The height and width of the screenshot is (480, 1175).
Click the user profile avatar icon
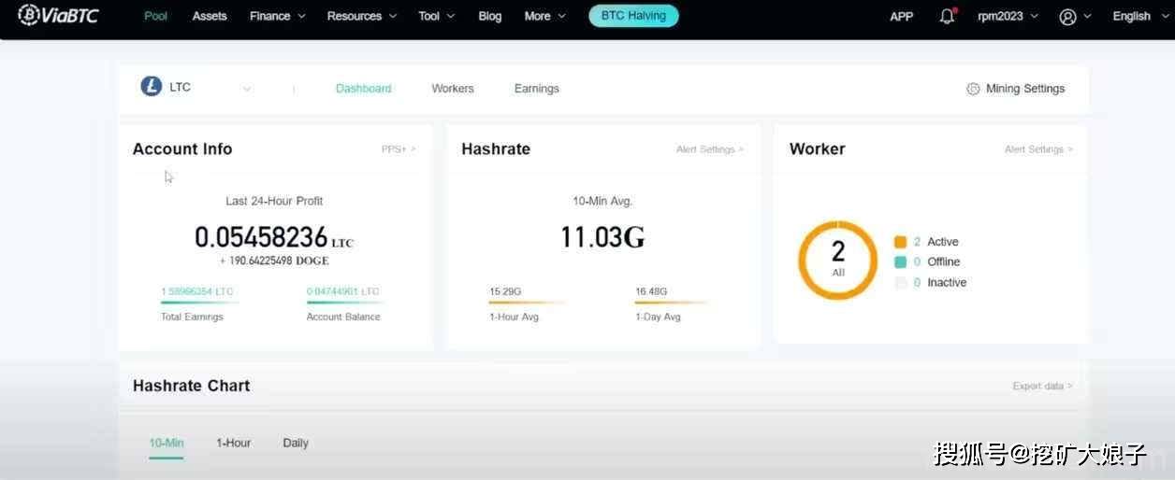pos(1067,16)
